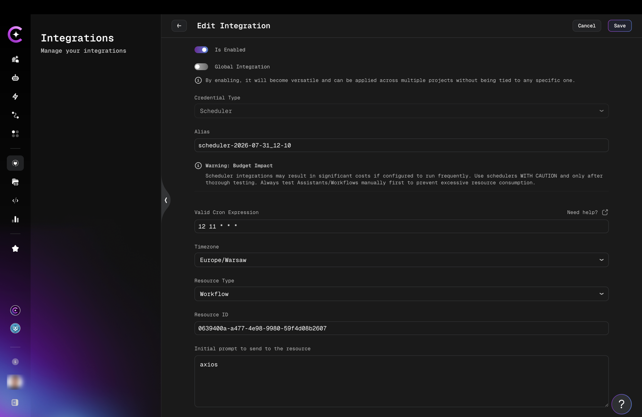Toggle the Is Enabled switch off

pos(201,50)
